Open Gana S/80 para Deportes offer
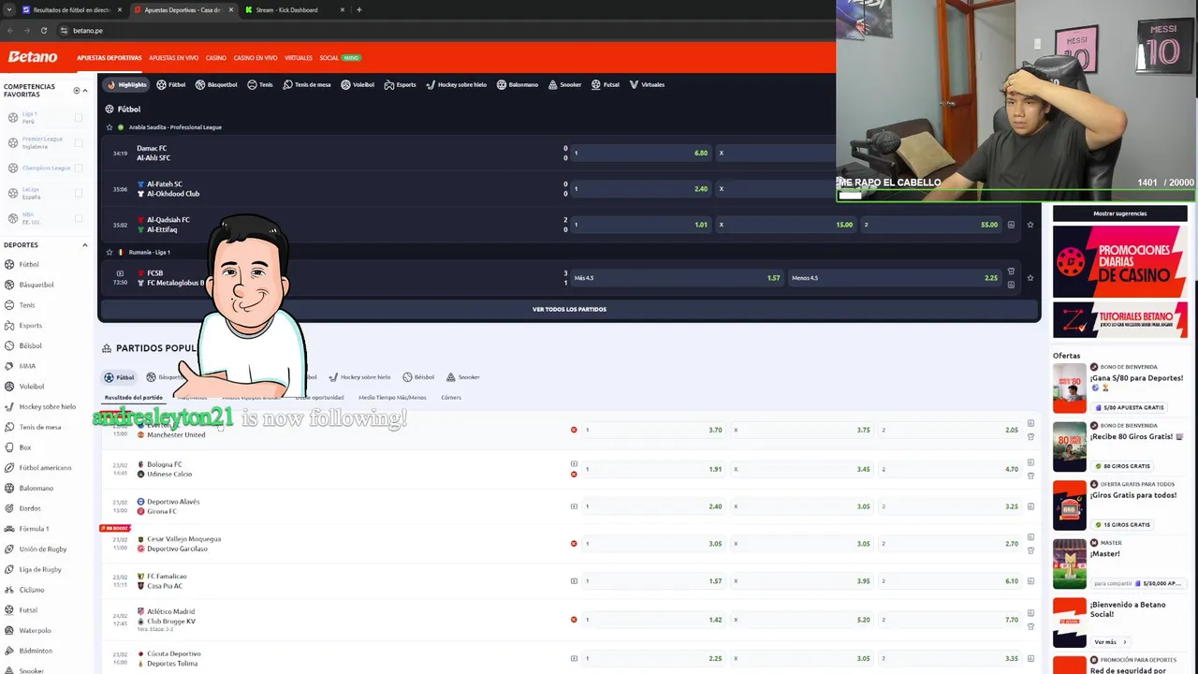Screen dimensions: 1198x674 point(1119,388)
